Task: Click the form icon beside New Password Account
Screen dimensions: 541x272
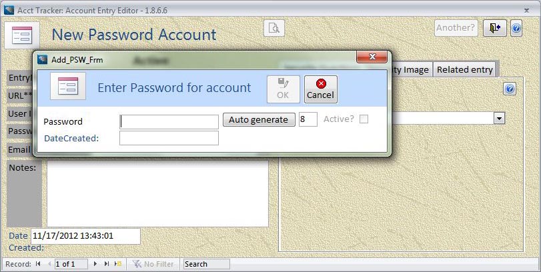Action: (x=22, y=35)
